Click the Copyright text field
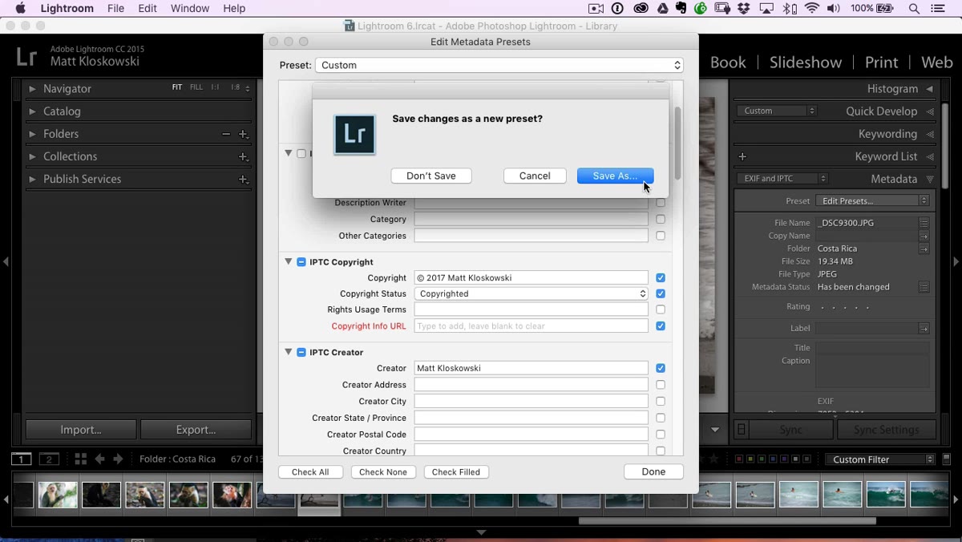This screenshot has width=962, height=542. [531, 277]
